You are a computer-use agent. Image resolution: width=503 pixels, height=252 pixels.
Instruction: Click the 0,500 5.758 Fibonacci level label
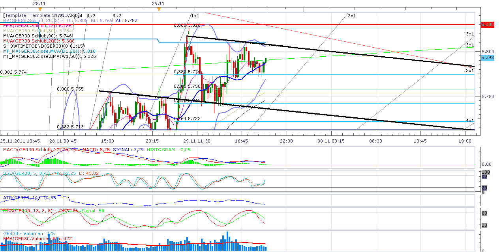click(x=187, y=86)
